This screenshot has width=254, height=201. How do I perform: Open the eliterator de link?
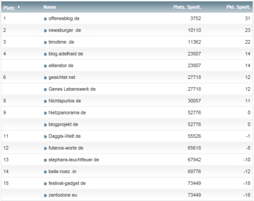click(x=61, y=66)
